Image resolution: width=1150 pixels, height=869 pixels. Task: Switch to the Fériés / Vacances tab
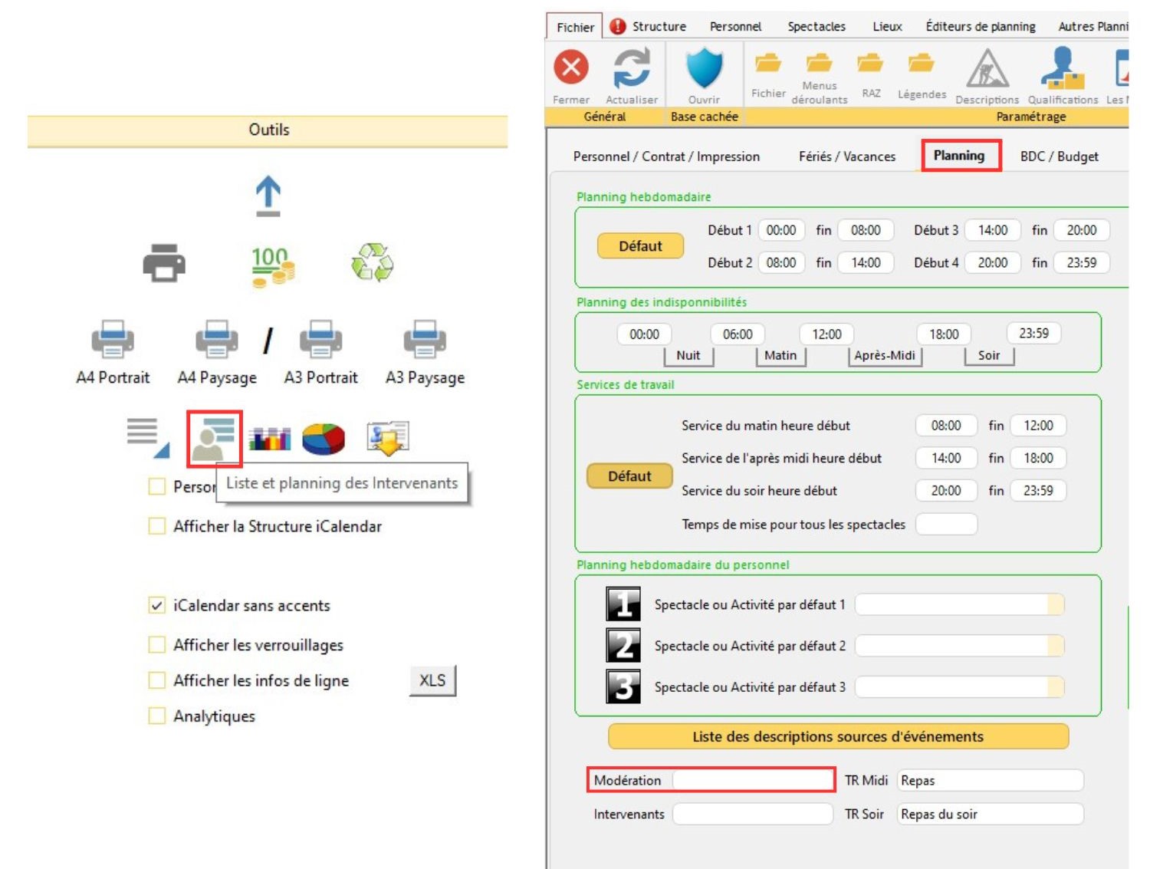[x=846, y=156]
